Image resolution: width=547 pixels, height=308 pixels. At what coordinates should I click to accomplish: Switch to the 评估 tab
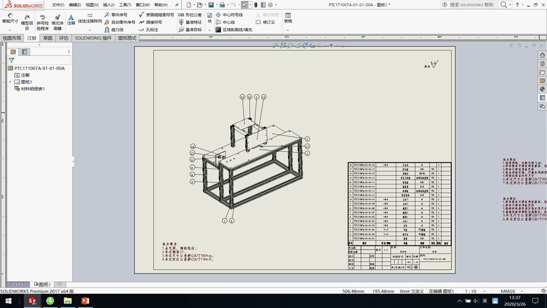64,38
